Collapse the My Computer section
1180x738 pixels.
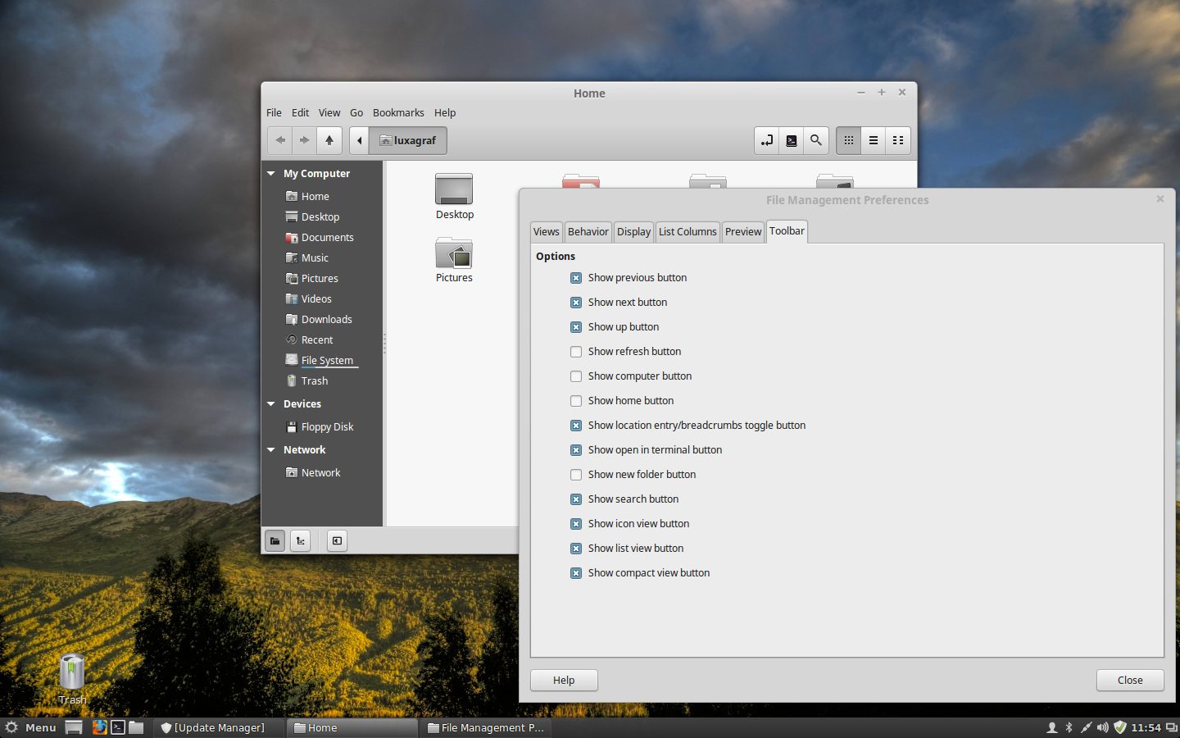point(271,173)
